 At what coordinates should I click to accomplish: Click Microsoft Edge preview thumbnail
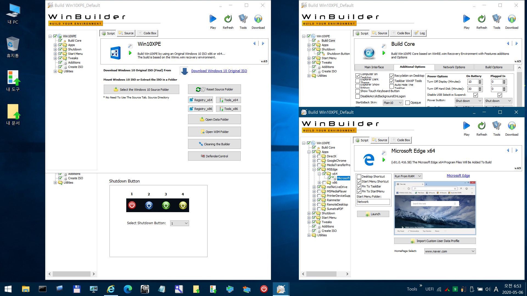click(435, 208)
